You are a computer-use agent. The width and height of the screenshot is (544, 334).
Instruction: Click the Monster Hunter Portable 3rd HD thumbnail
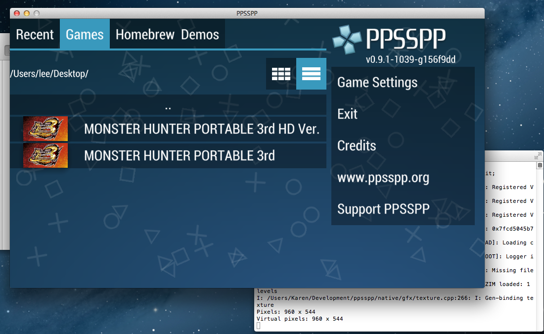[45, 129]
